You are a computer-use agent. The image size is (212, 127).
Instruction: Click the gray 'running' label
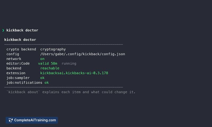click(69, 63)
